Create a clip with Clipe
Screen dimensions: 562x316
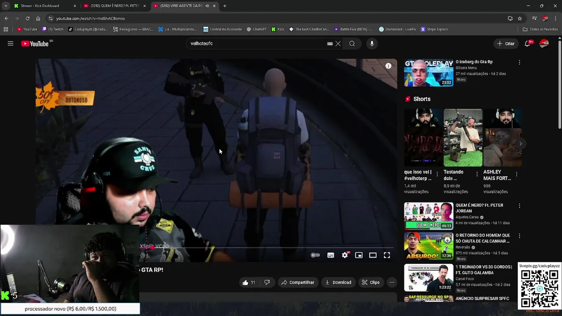(x=371, y=282)
